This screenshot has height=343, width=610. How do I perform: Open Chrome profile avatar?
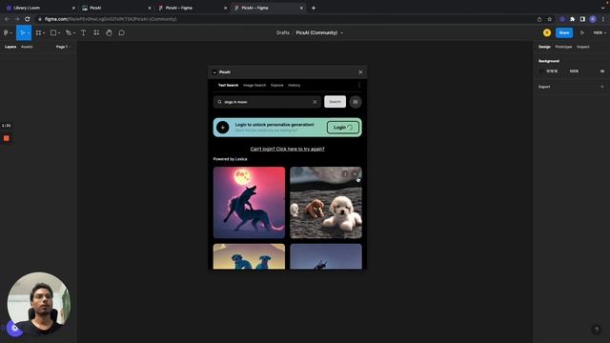point(593,19)
